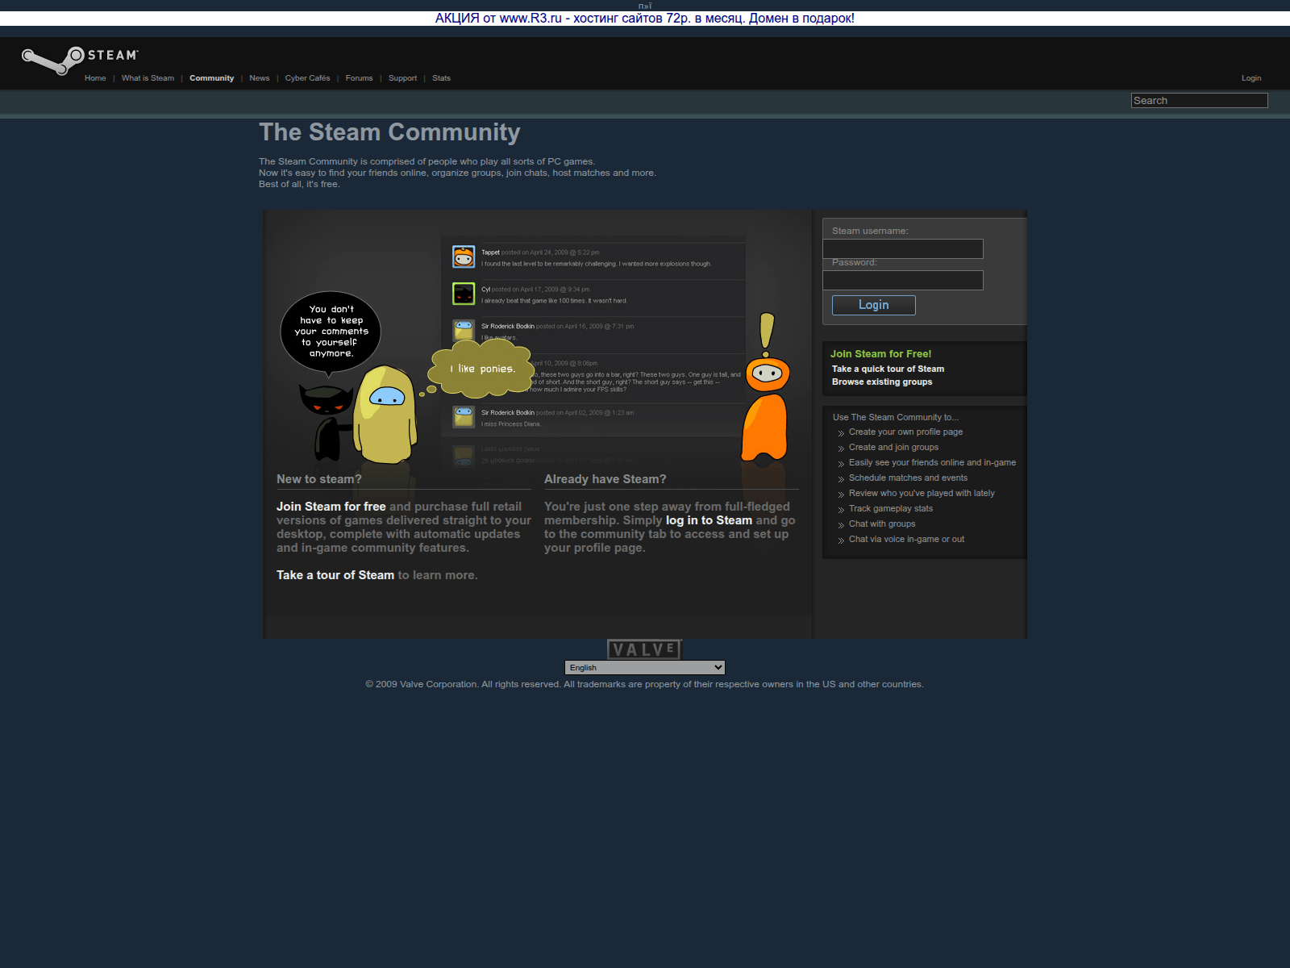Screen dimensions: 1290x968
Task: Click the black speech bubble about comments
Action: point(331,332)
